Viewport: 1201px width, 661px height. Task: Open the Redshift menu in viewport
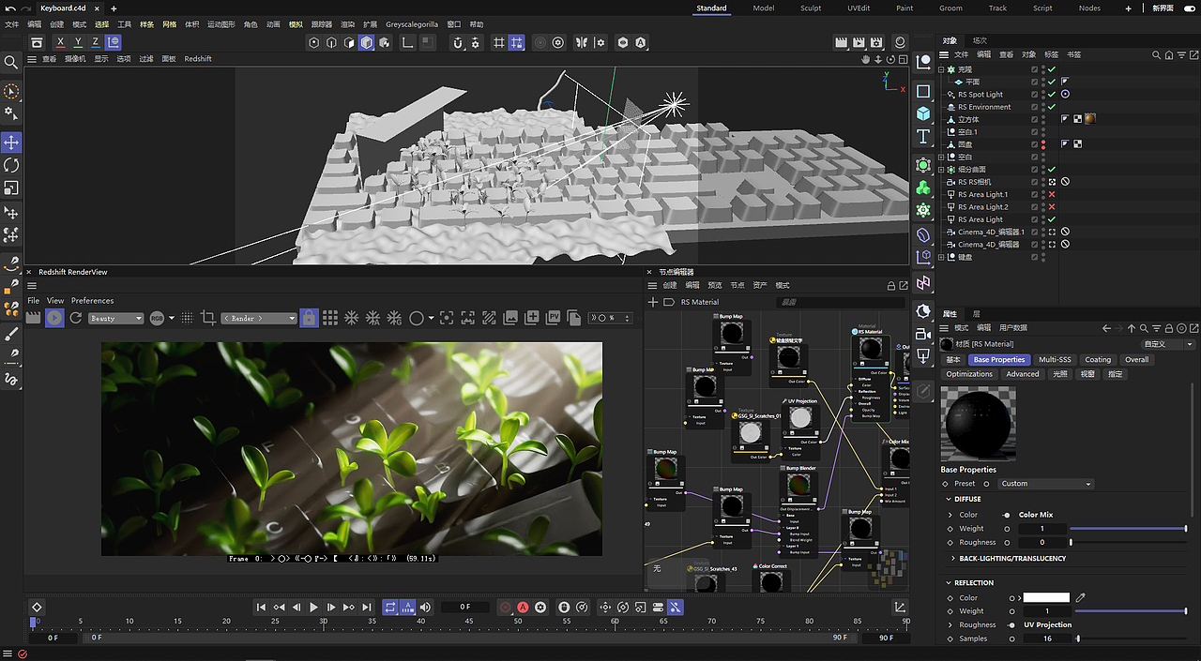pyautogui.click(x=198, y=59)
